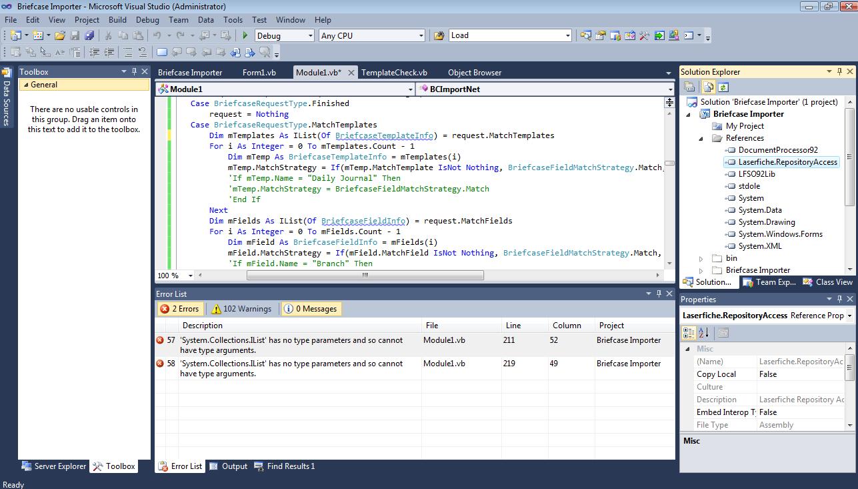Expand the bin folder node
Viewport: 858px width, 489px height.
pos(701,258)
